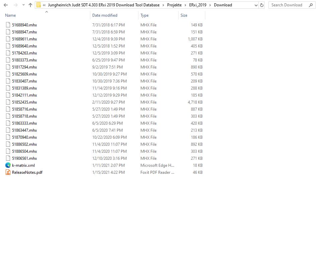Click the 18 KB size value
Screen dimensions: 320x253
click(198, 165)
